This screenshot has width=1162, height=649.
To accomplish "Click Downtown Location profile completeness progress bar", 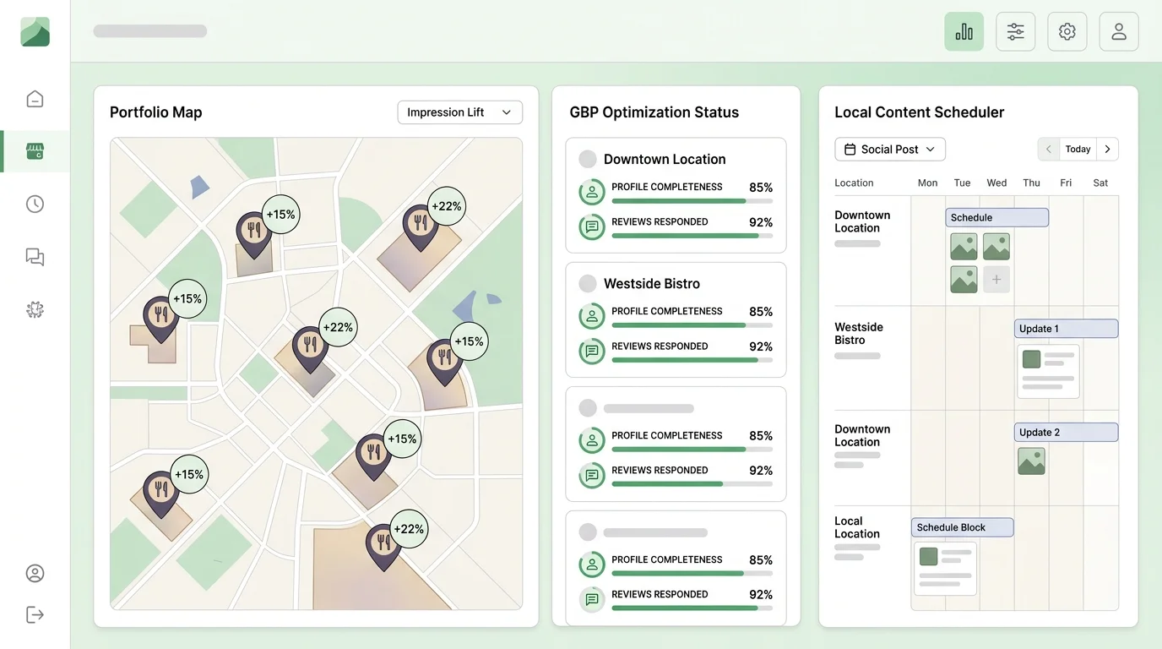I will [692, 201].
